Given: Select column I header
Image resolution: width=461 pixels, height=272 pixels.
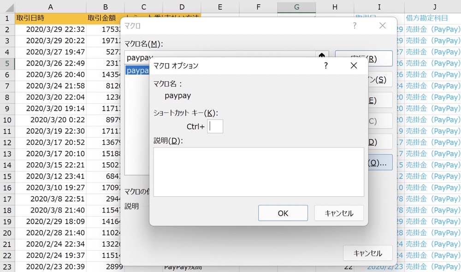Looking at the screenshot, I should point(379,7).
